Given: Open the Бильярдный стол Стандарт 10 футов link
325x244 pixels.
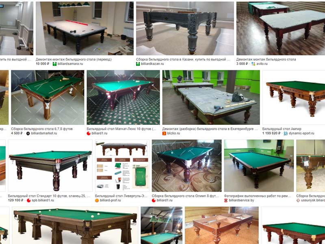Looking at the screenshot, I should [x=49, y=196].
